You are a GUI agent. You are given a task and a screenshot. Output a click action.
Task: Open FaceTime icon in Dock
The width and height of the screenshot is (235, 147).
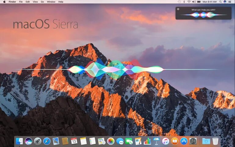coord(129,141)
